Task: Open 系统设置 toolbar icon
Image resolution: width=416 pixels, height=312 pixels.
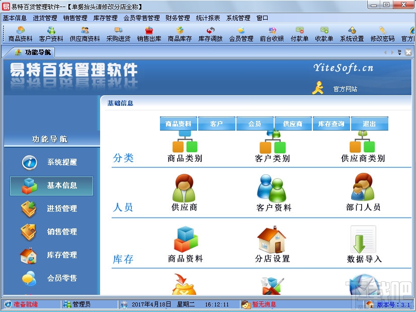Action: coord(352,34)
